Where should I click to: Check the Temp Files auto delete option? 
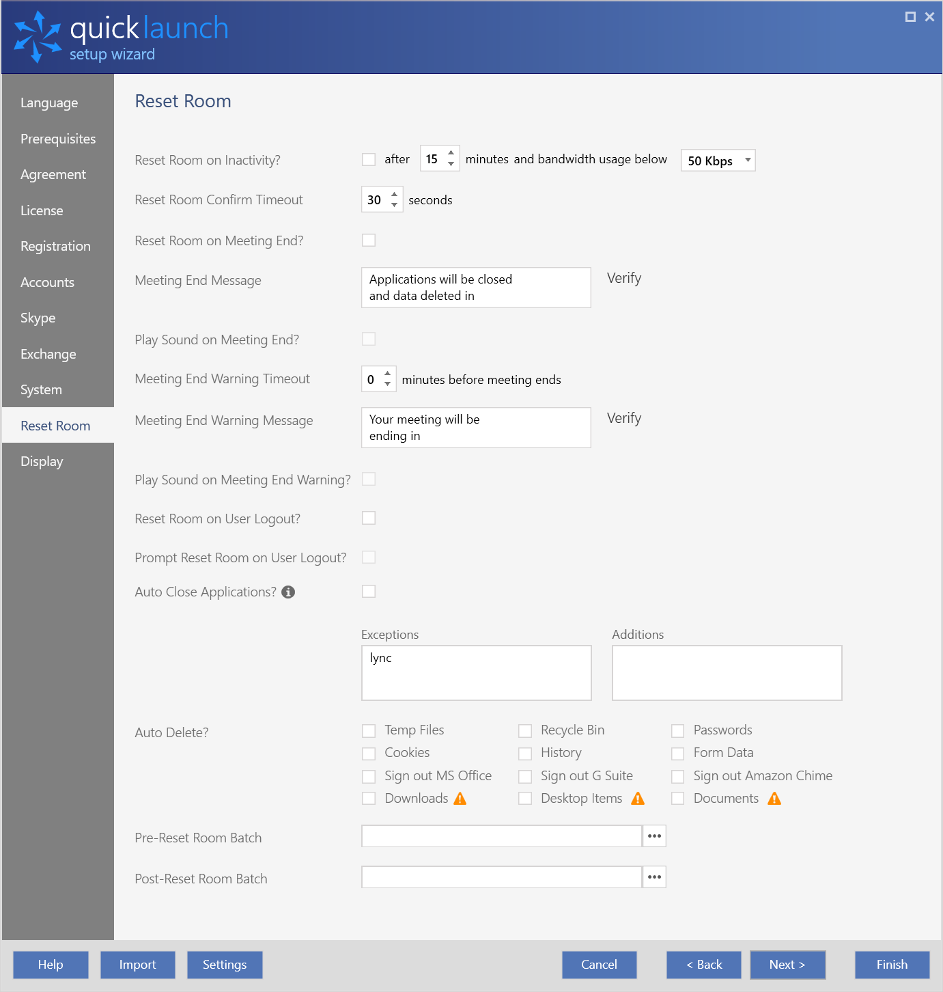pos(369,731)
